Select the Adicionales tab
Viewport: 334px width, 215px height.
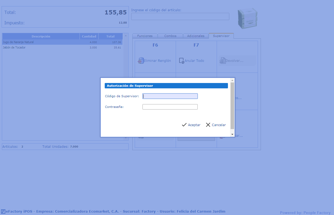(x=196, y=36)
